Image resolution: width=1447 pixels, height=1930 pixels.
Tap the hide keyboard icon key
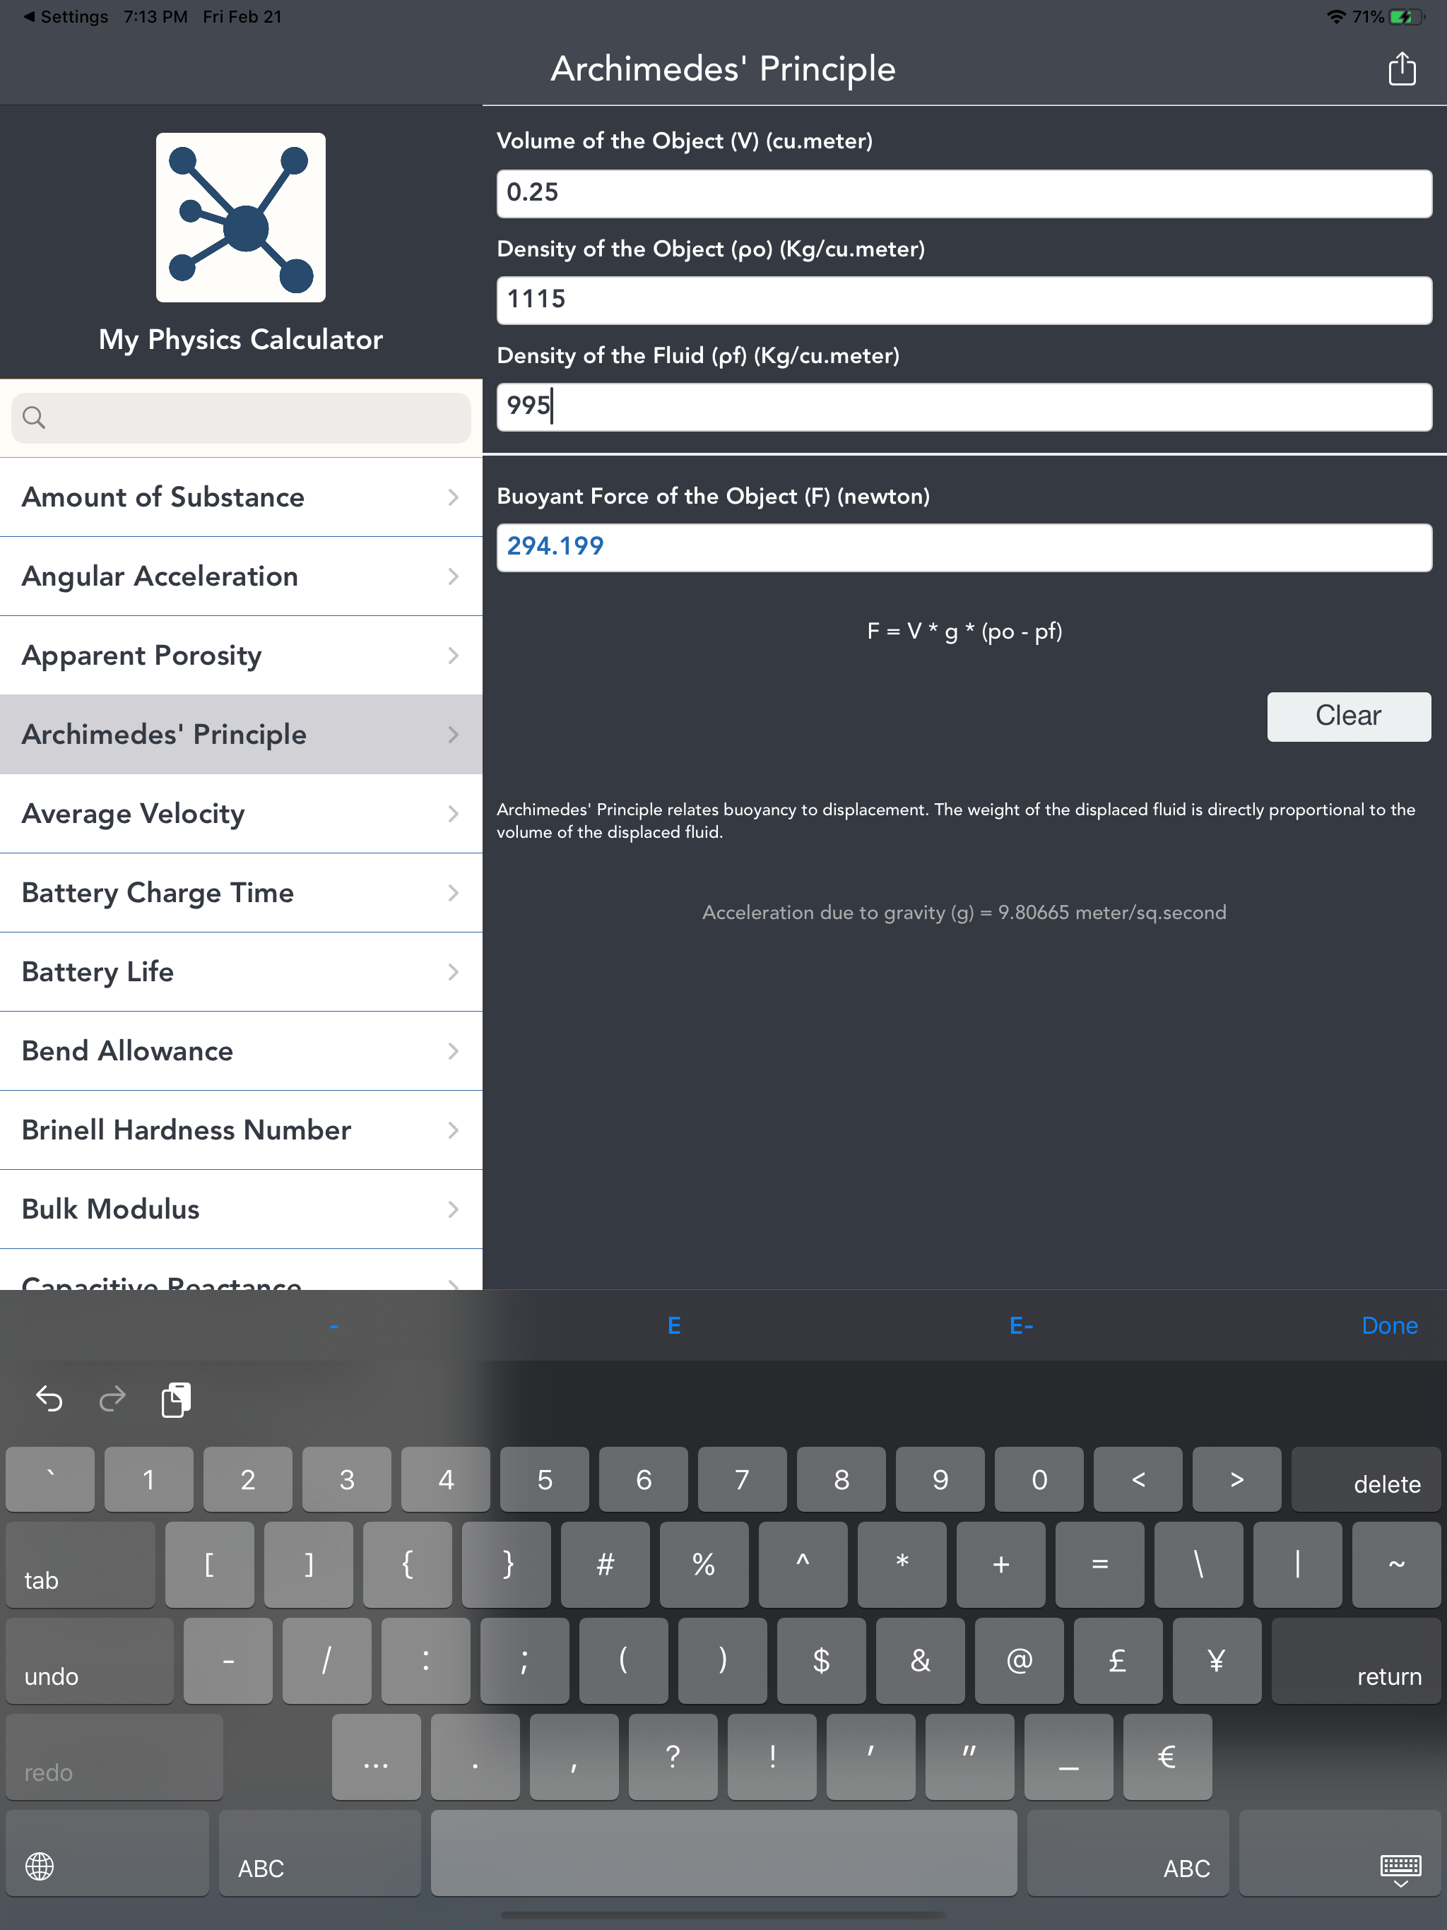(x=1400, y=1868)
